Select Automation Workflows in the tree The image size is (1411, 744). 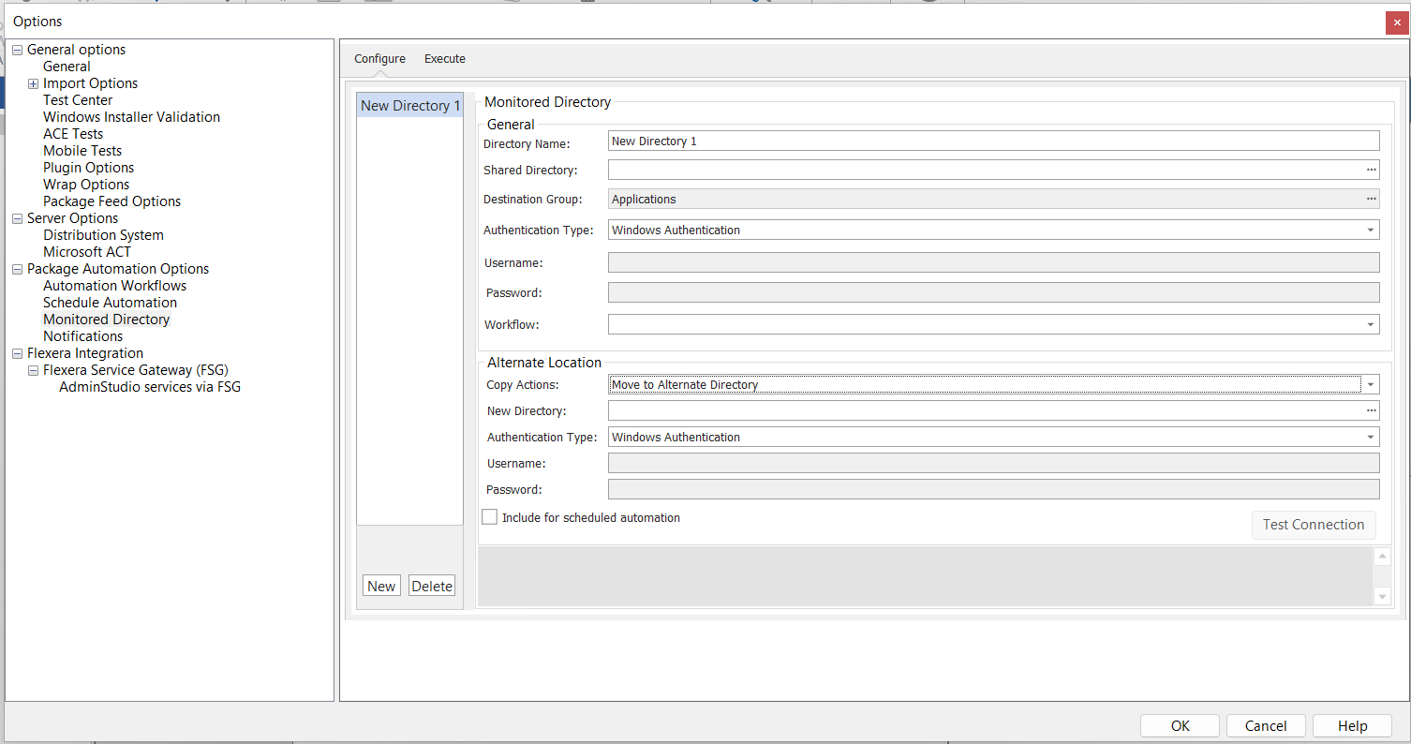click(114, 286)
